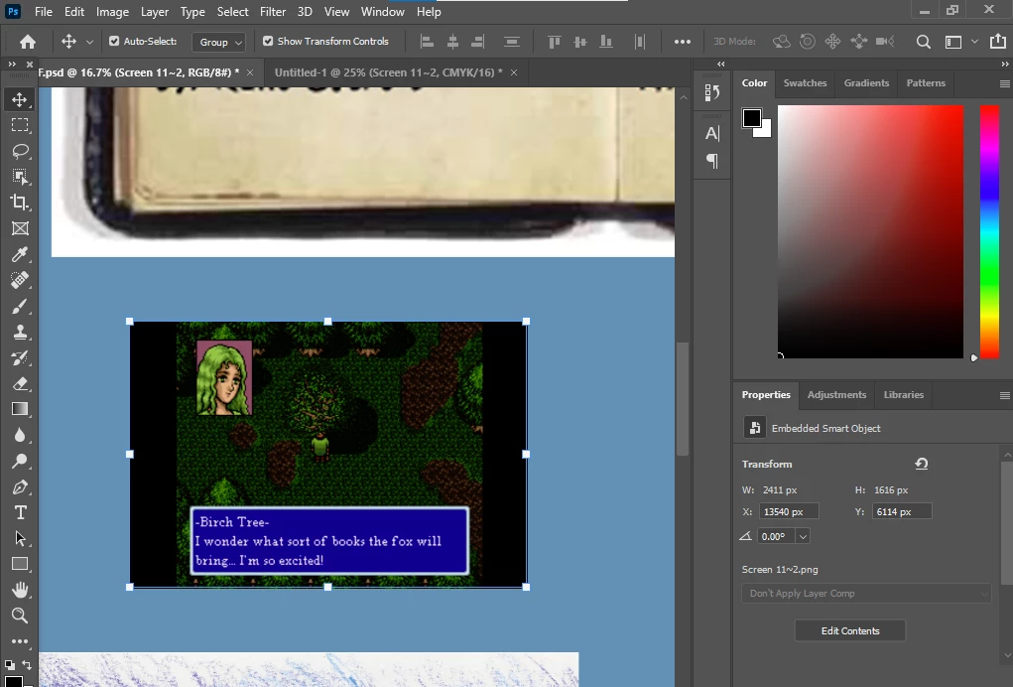Select the Rectangle shape tool

20,564
